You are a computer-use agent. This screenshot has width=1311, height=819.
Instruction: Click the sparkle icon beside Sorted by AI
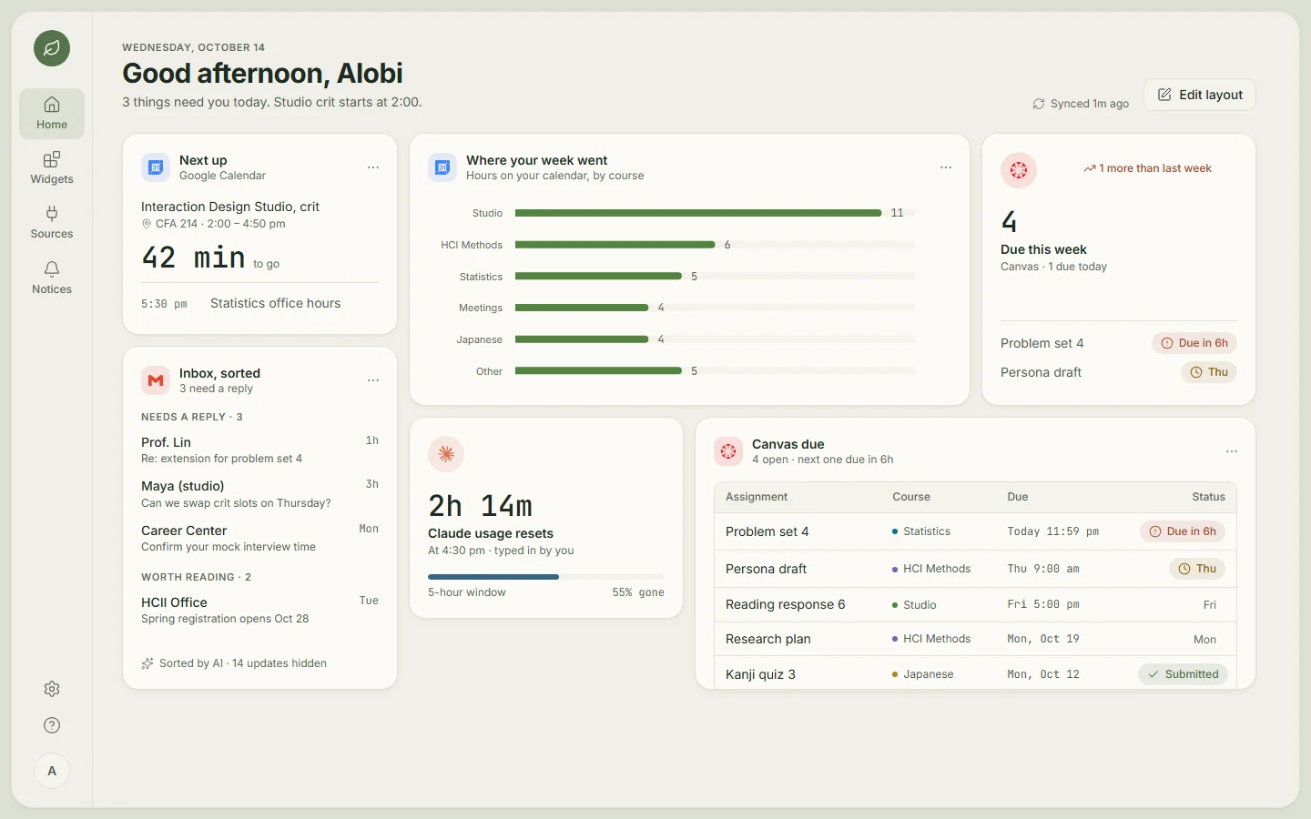click(x=147, y=663)
